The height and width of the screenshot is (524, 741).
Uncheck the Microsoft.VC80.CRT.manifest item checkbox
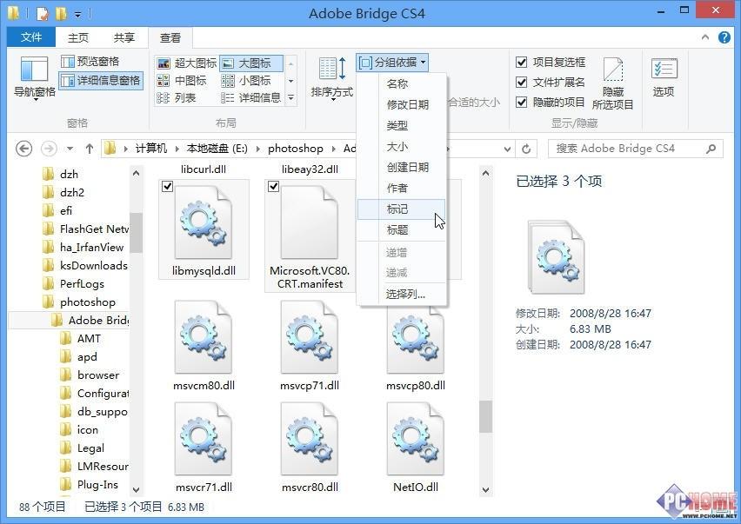click(273, 187)
